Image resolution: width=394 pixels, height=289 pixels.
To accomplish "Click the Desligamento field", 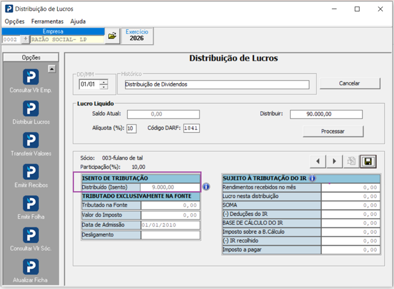I will pos(170,235).
